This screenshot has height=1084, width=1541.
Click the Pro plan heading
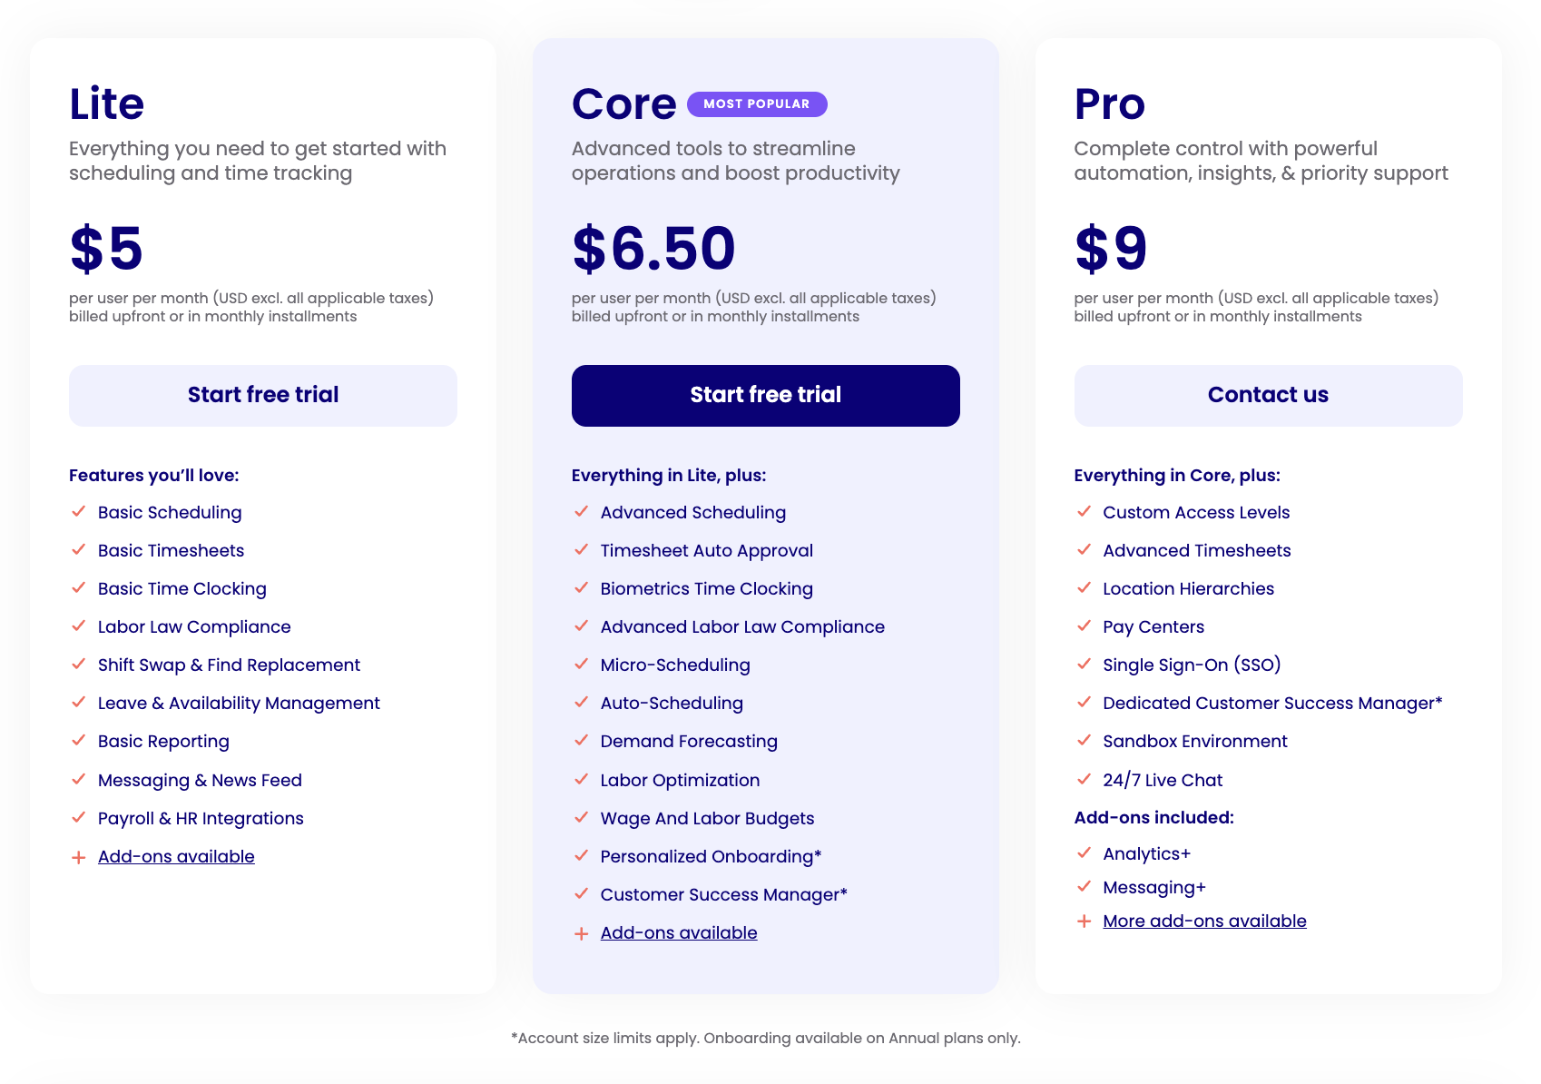[1109, 103]
